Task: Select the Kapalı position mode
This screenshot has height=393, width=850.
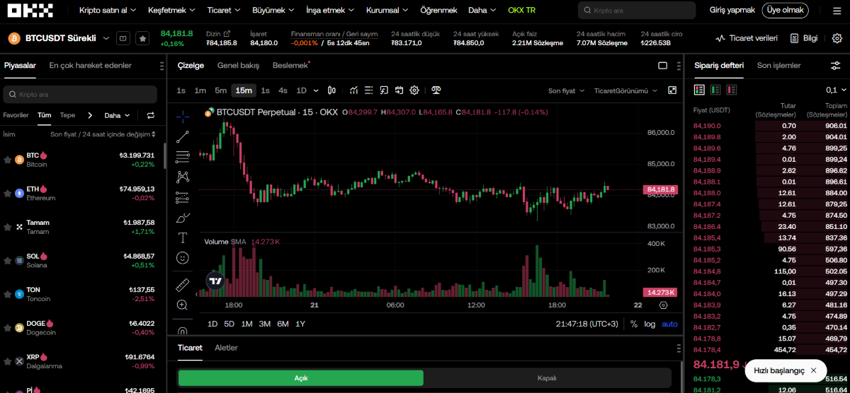Action: pos(547,378)
